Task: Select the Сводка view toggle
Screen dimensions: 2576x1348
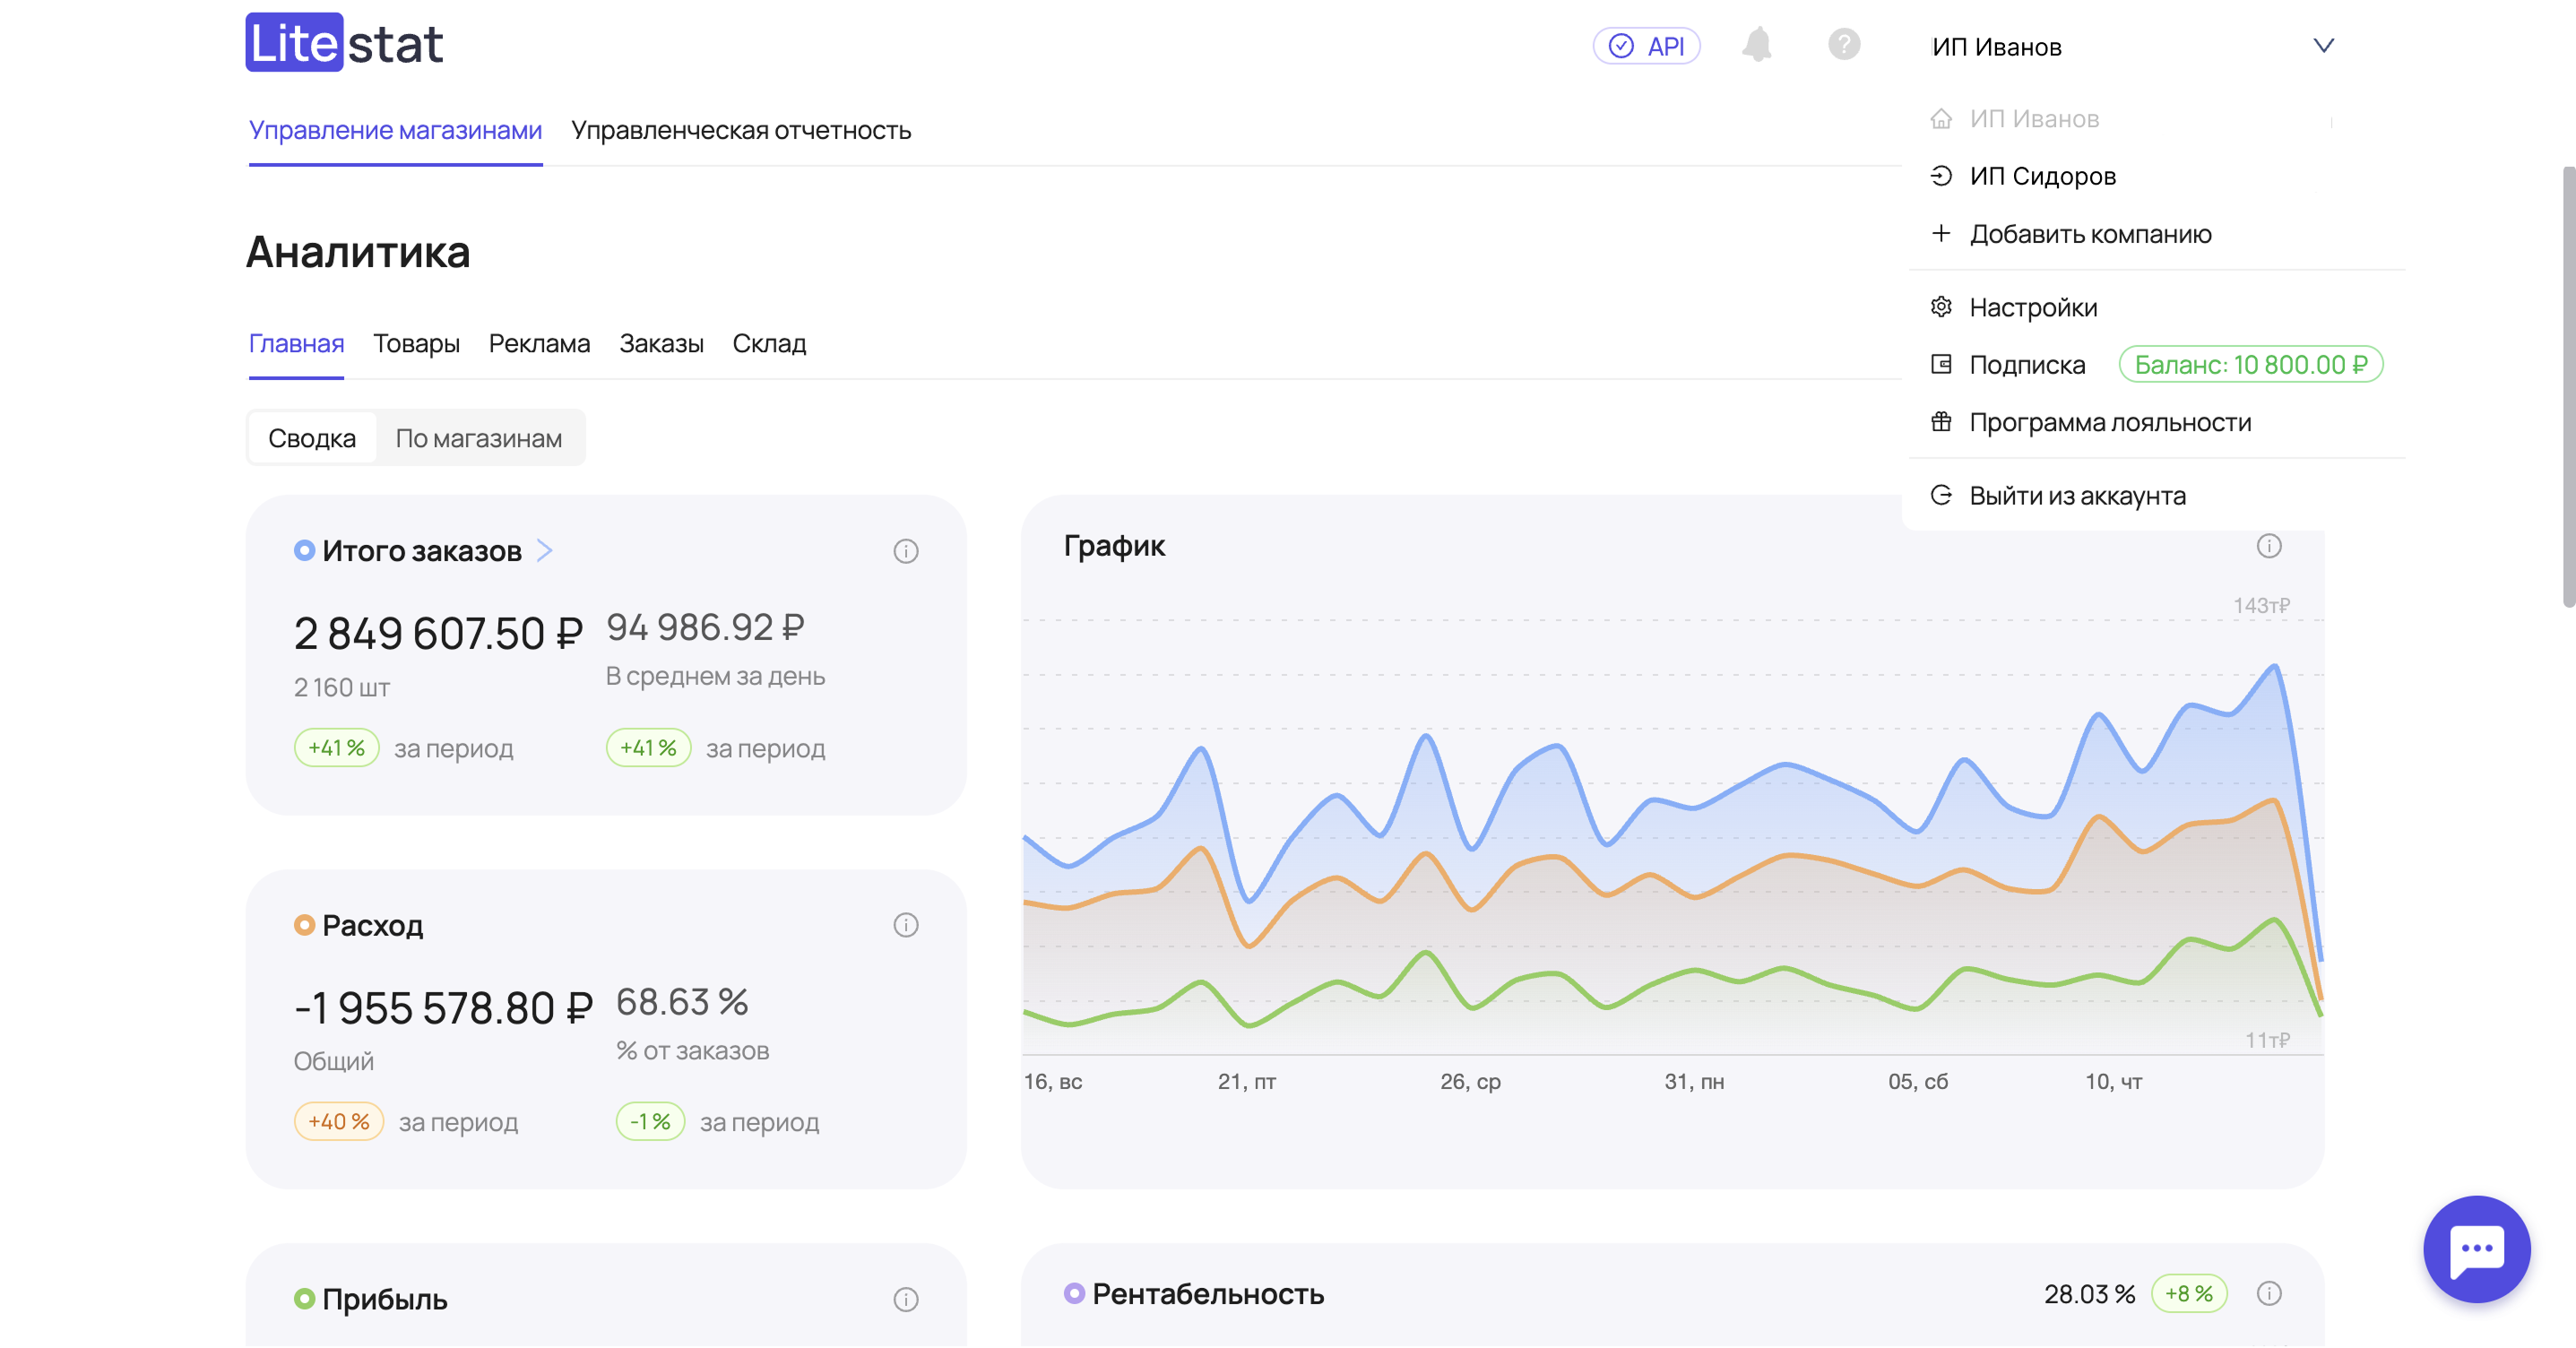Action: (x=312, y=439)
